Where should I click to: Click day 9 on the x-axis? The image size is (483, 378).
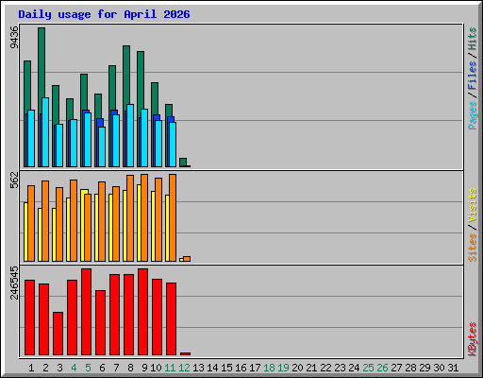point(144,368)
